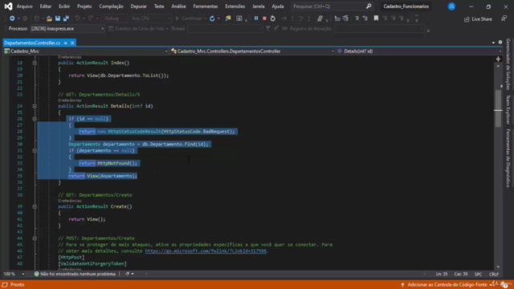Open the Teste menu

[159, 6]
